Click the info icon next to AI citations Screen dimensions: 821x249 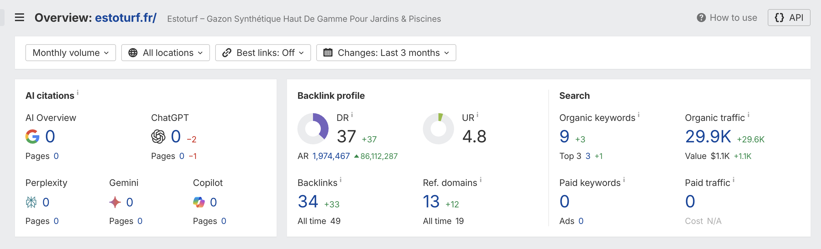pyautogui.click(x=78, y=93)
